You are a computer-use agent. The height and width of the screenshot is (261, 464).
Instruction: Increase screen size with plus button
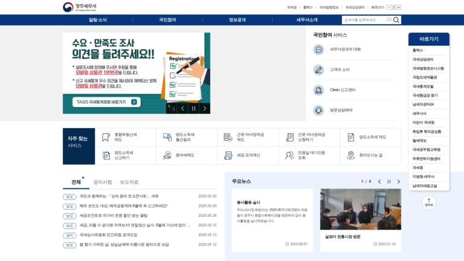399,7
